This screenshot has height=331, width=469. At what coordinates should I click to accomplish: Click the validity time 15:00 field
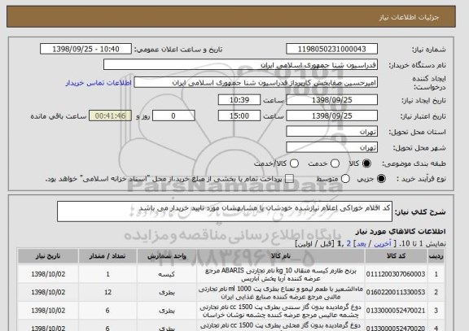239,115
